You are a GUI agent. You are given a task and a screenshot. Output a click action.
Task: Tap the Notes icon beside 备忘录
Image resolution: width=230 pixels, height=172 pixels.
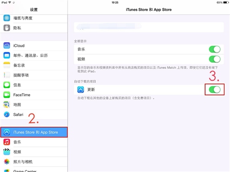(7, 65)
